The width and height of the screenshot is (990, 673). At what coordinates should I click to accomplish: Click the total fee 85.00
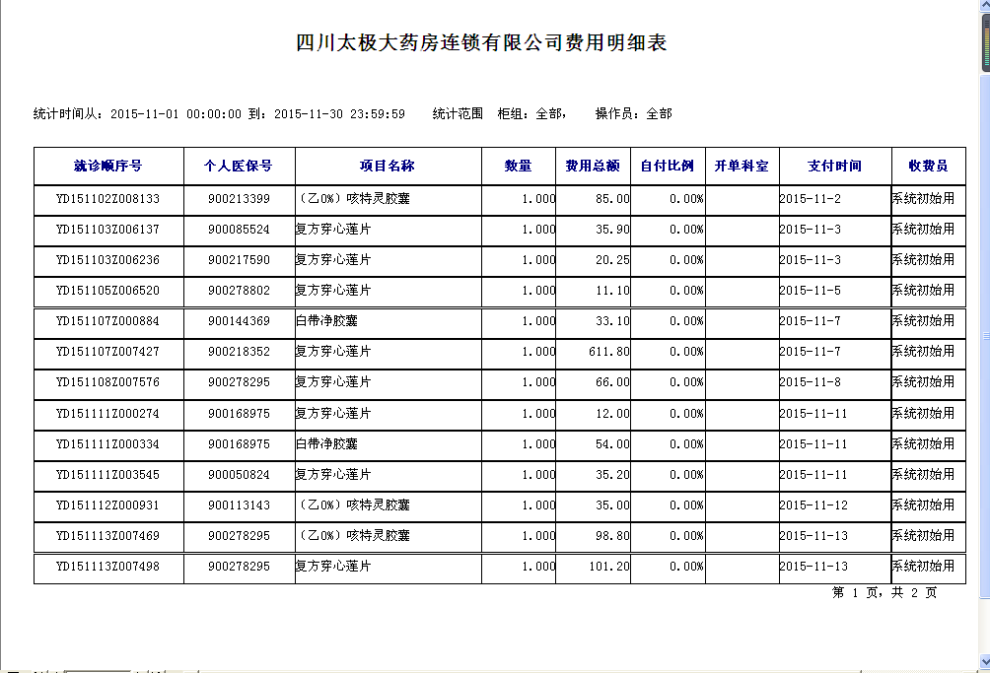(612, 199)
